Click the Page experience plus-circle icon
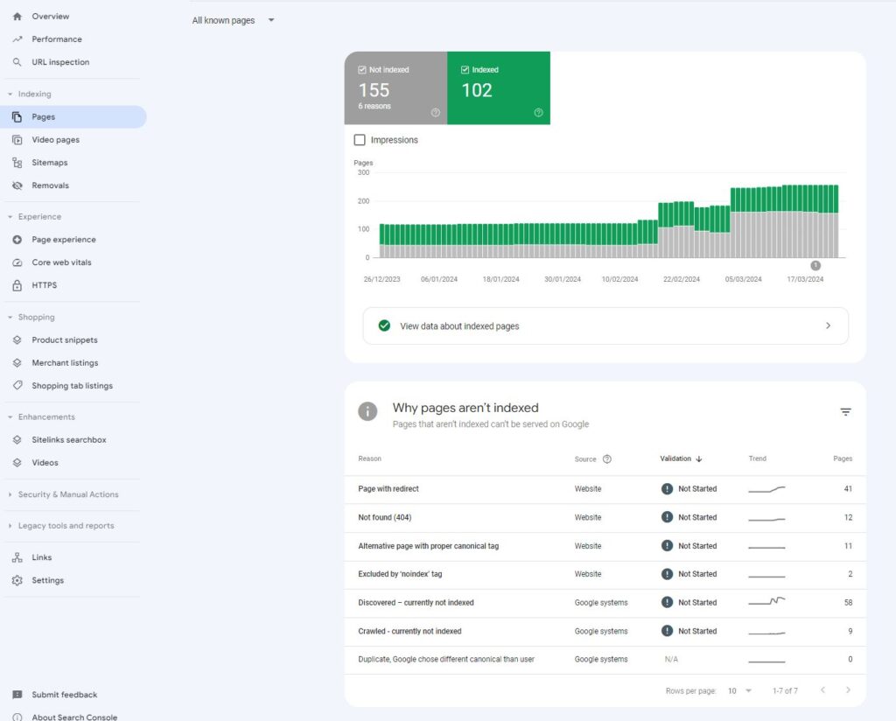The width and height of the screenshot is (896, 721). click(x=17, y=240)
